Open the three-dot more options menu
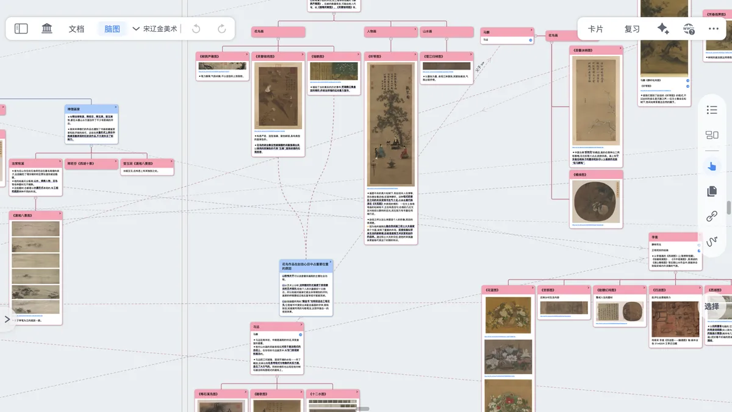Viewport: 732px width, 412px height. click(x=714, y=29)
